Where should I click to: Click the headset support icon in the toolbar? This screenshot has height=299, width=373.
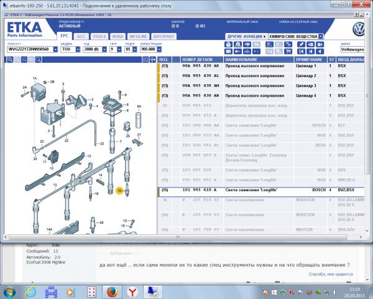point(237,44)
